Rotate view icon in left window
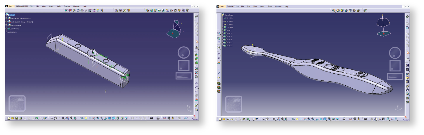The height and width of the screenshot is (135, 424). [94, 118]
